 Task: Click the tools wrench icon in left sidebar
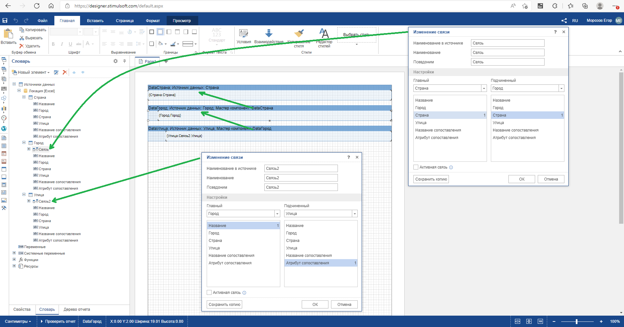click(x=4, y=208)
